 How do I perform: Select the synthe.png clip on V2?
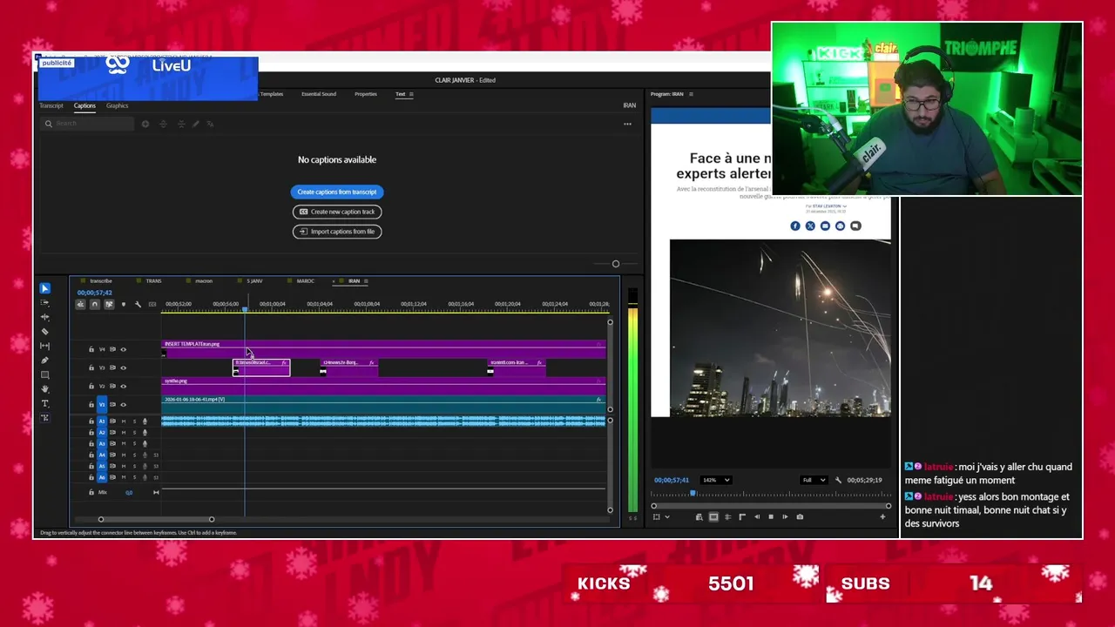(x=383, y=384)
